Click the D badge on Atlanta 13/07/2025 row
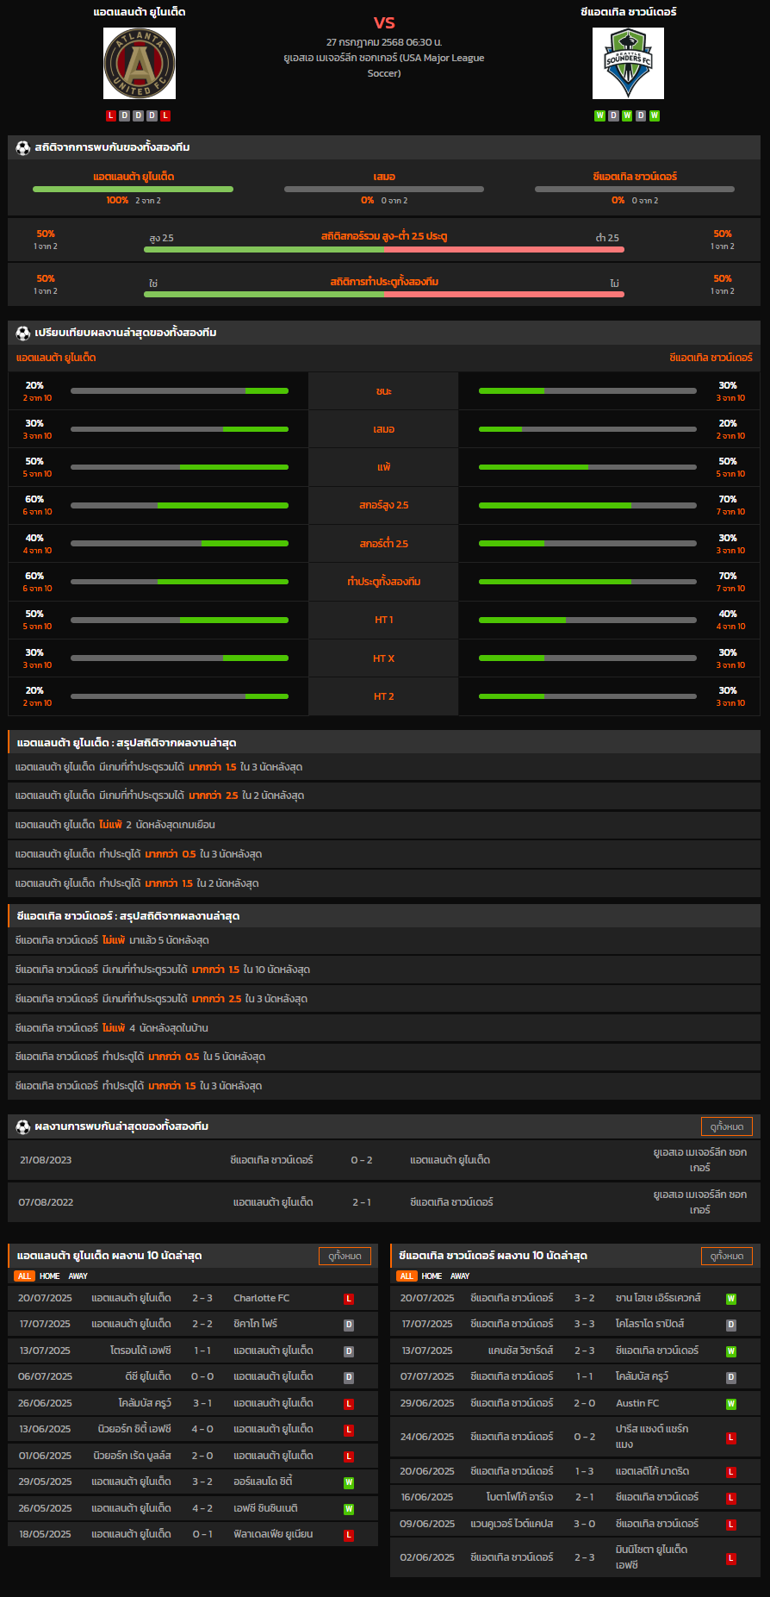The width and height of the screenshot is (770, 1597). [349, 1351]
